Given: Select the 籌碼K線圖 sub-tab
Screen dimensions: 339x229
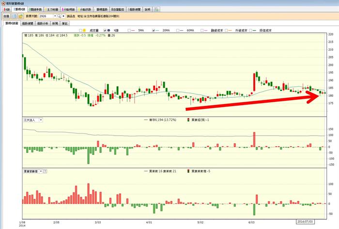Looking at the screenshot, I should pyautogui.click(x=12, y=23).
